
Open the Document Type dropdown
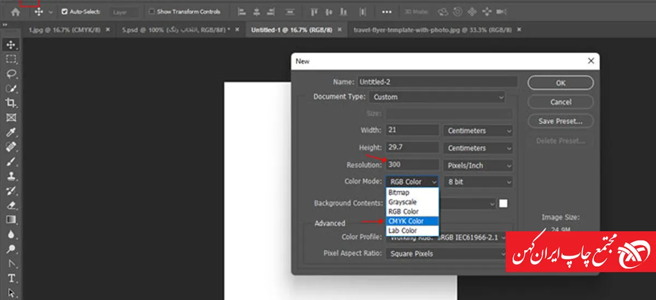[437, 97]
